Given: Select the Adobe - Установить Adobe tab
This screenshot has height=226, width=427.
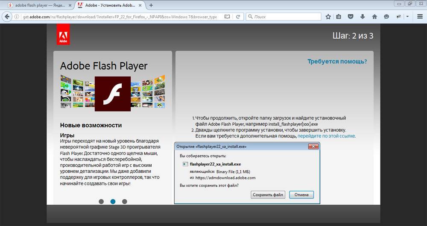Looking at the screenshot, I should 110,5.
